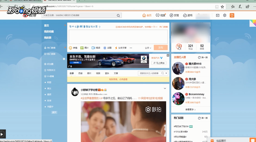
Task: Open the #全世界最重要的人# topic link
Action: (91, 98)
